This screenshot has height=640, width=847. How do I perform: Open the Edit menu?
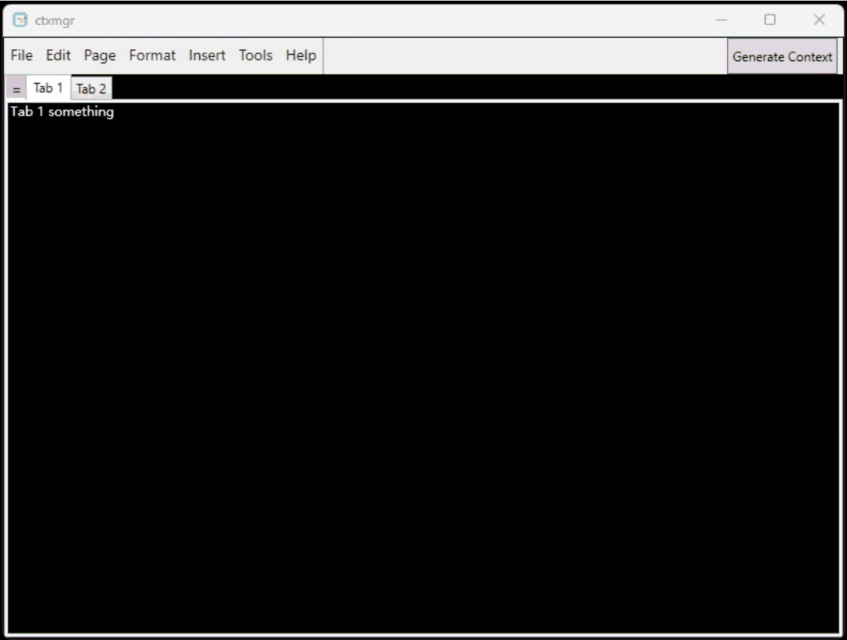[x=58, y=55]
